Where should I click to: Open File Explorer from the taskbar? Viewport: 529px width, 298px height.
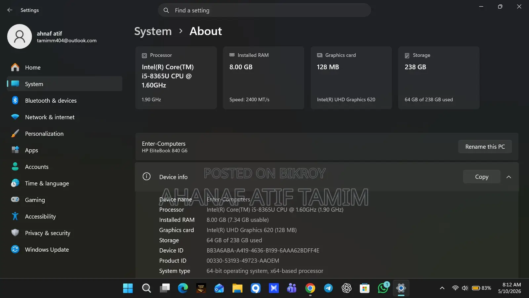click(237, 288)
